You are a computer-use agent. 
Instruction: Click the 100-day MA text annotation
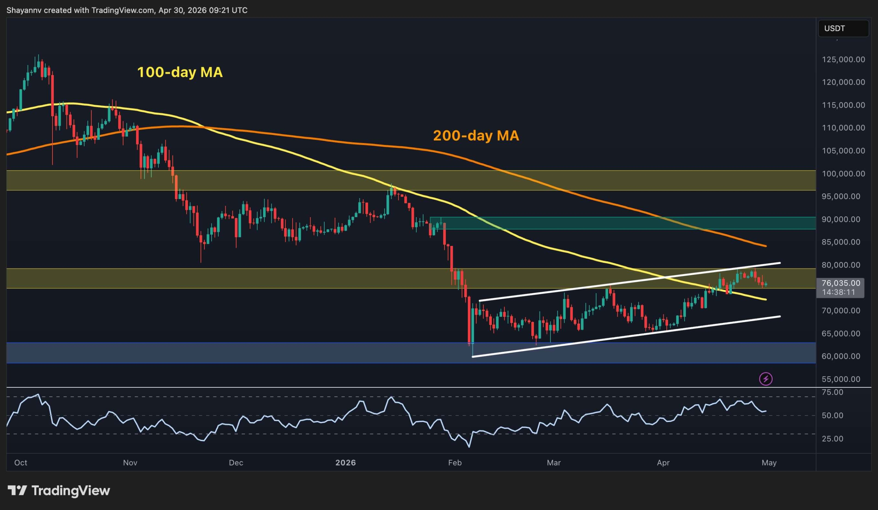point(180,73)
